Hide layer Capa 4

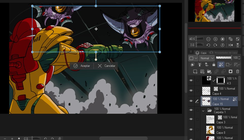point(191,91)
